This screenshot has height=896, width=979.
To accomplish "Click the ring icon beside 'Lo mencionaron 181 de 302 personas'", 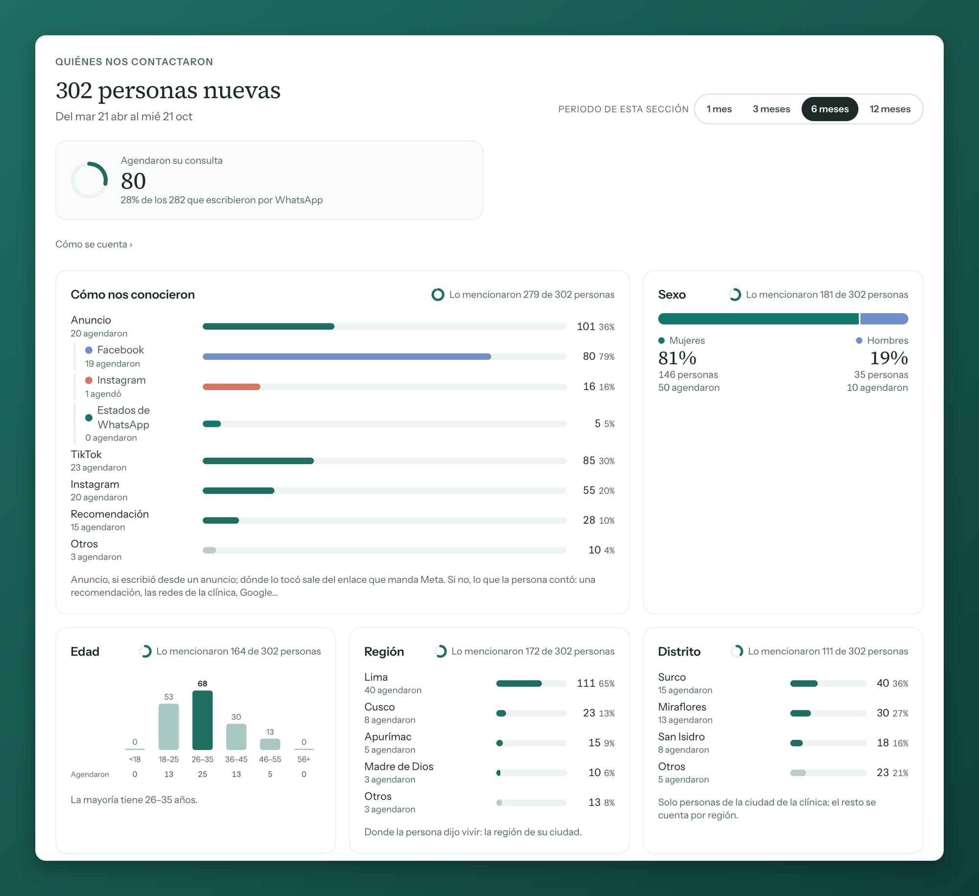I will 734,295.
